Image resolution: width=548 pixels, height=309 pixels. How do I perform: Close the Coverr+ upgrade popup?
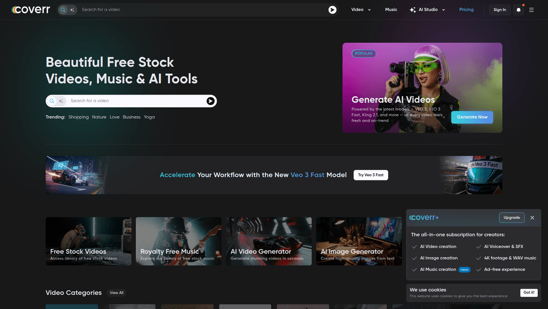(x=532, y=218)
